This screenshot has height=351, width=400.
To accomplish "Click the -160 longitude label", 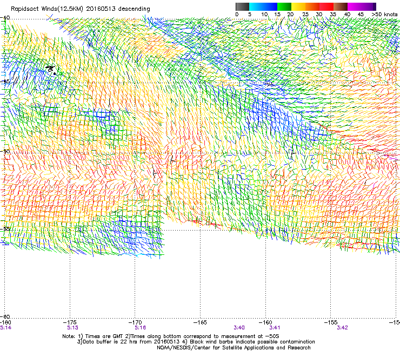I will (x=265, y=323).
